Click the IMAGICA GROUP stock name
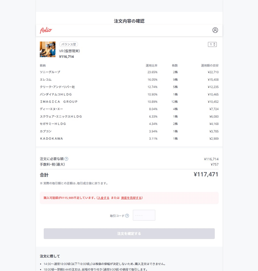The height and width of the screenshot is (271, 258). [x=59, y=102]
